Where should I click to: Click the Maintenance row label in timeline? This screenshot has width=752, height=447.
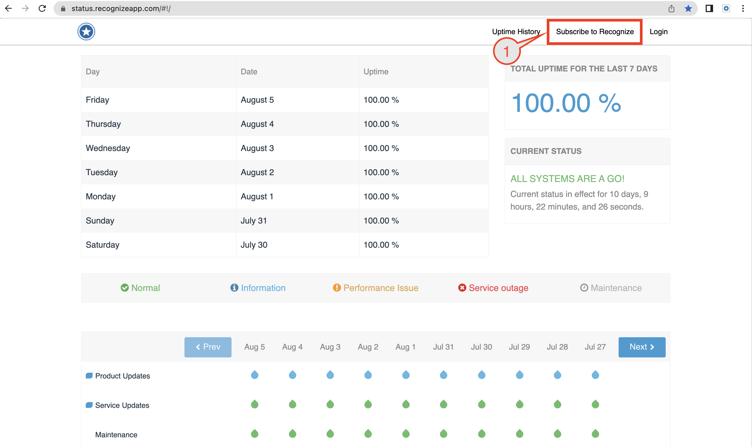tap(116, 435)
